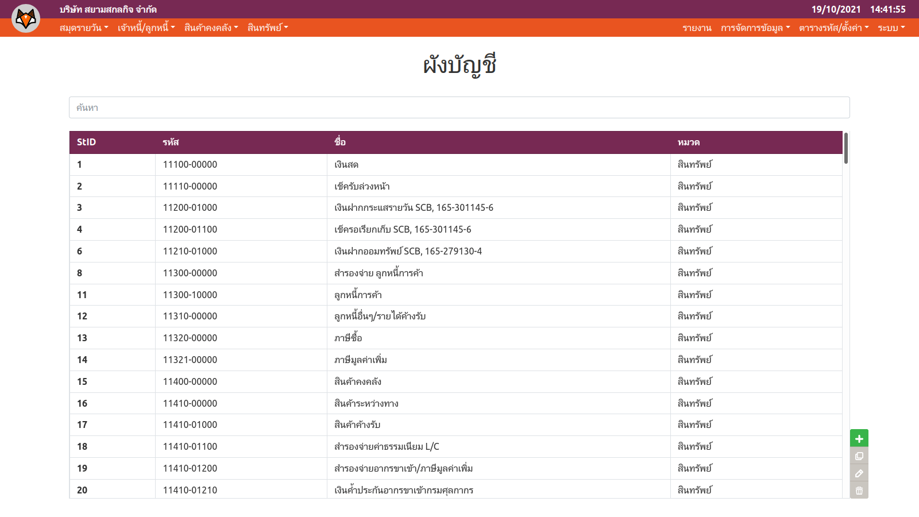Click the delete trash icon button
The height and width of the screenshot is (517, 919).
pyautogui.click(x=859, y=491)
